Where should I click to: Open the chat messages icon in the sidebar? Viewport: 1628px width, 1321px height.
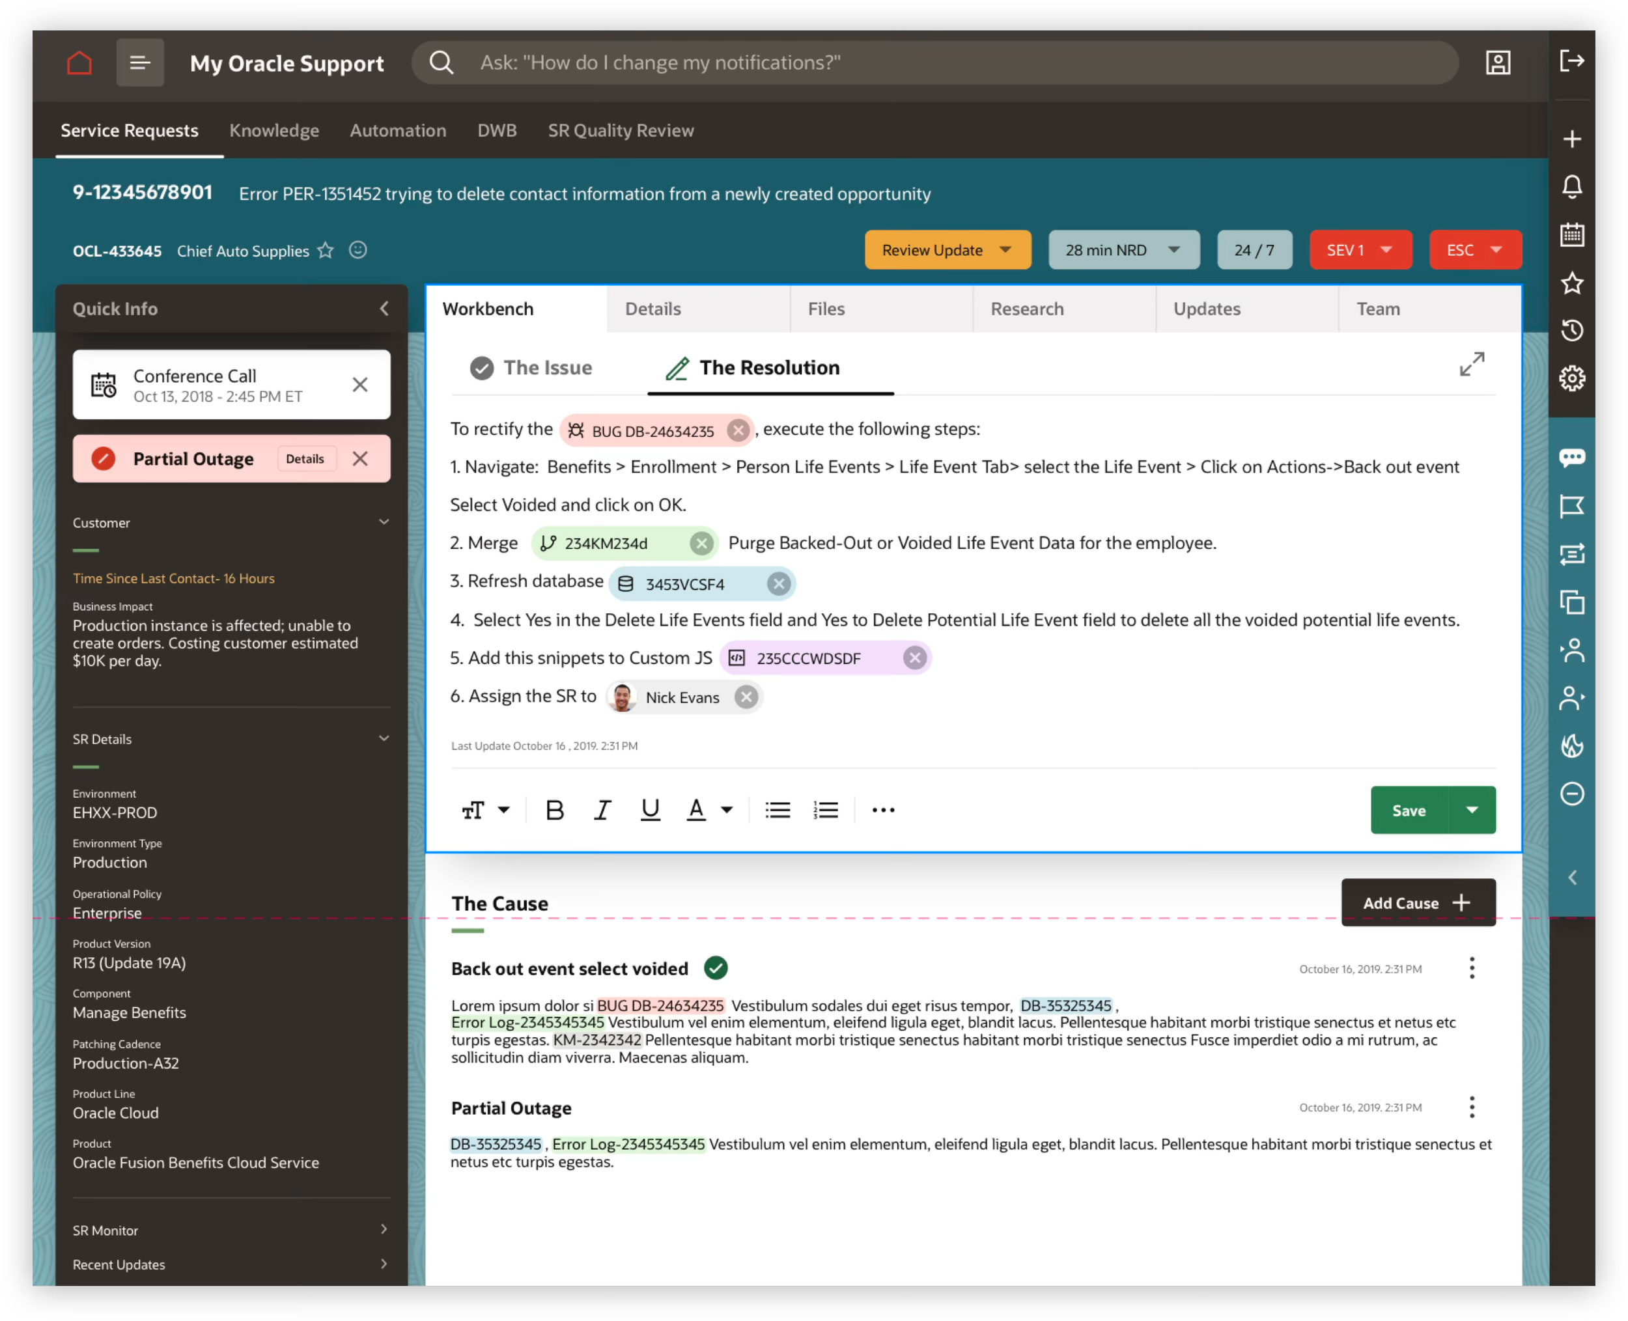1572,457
